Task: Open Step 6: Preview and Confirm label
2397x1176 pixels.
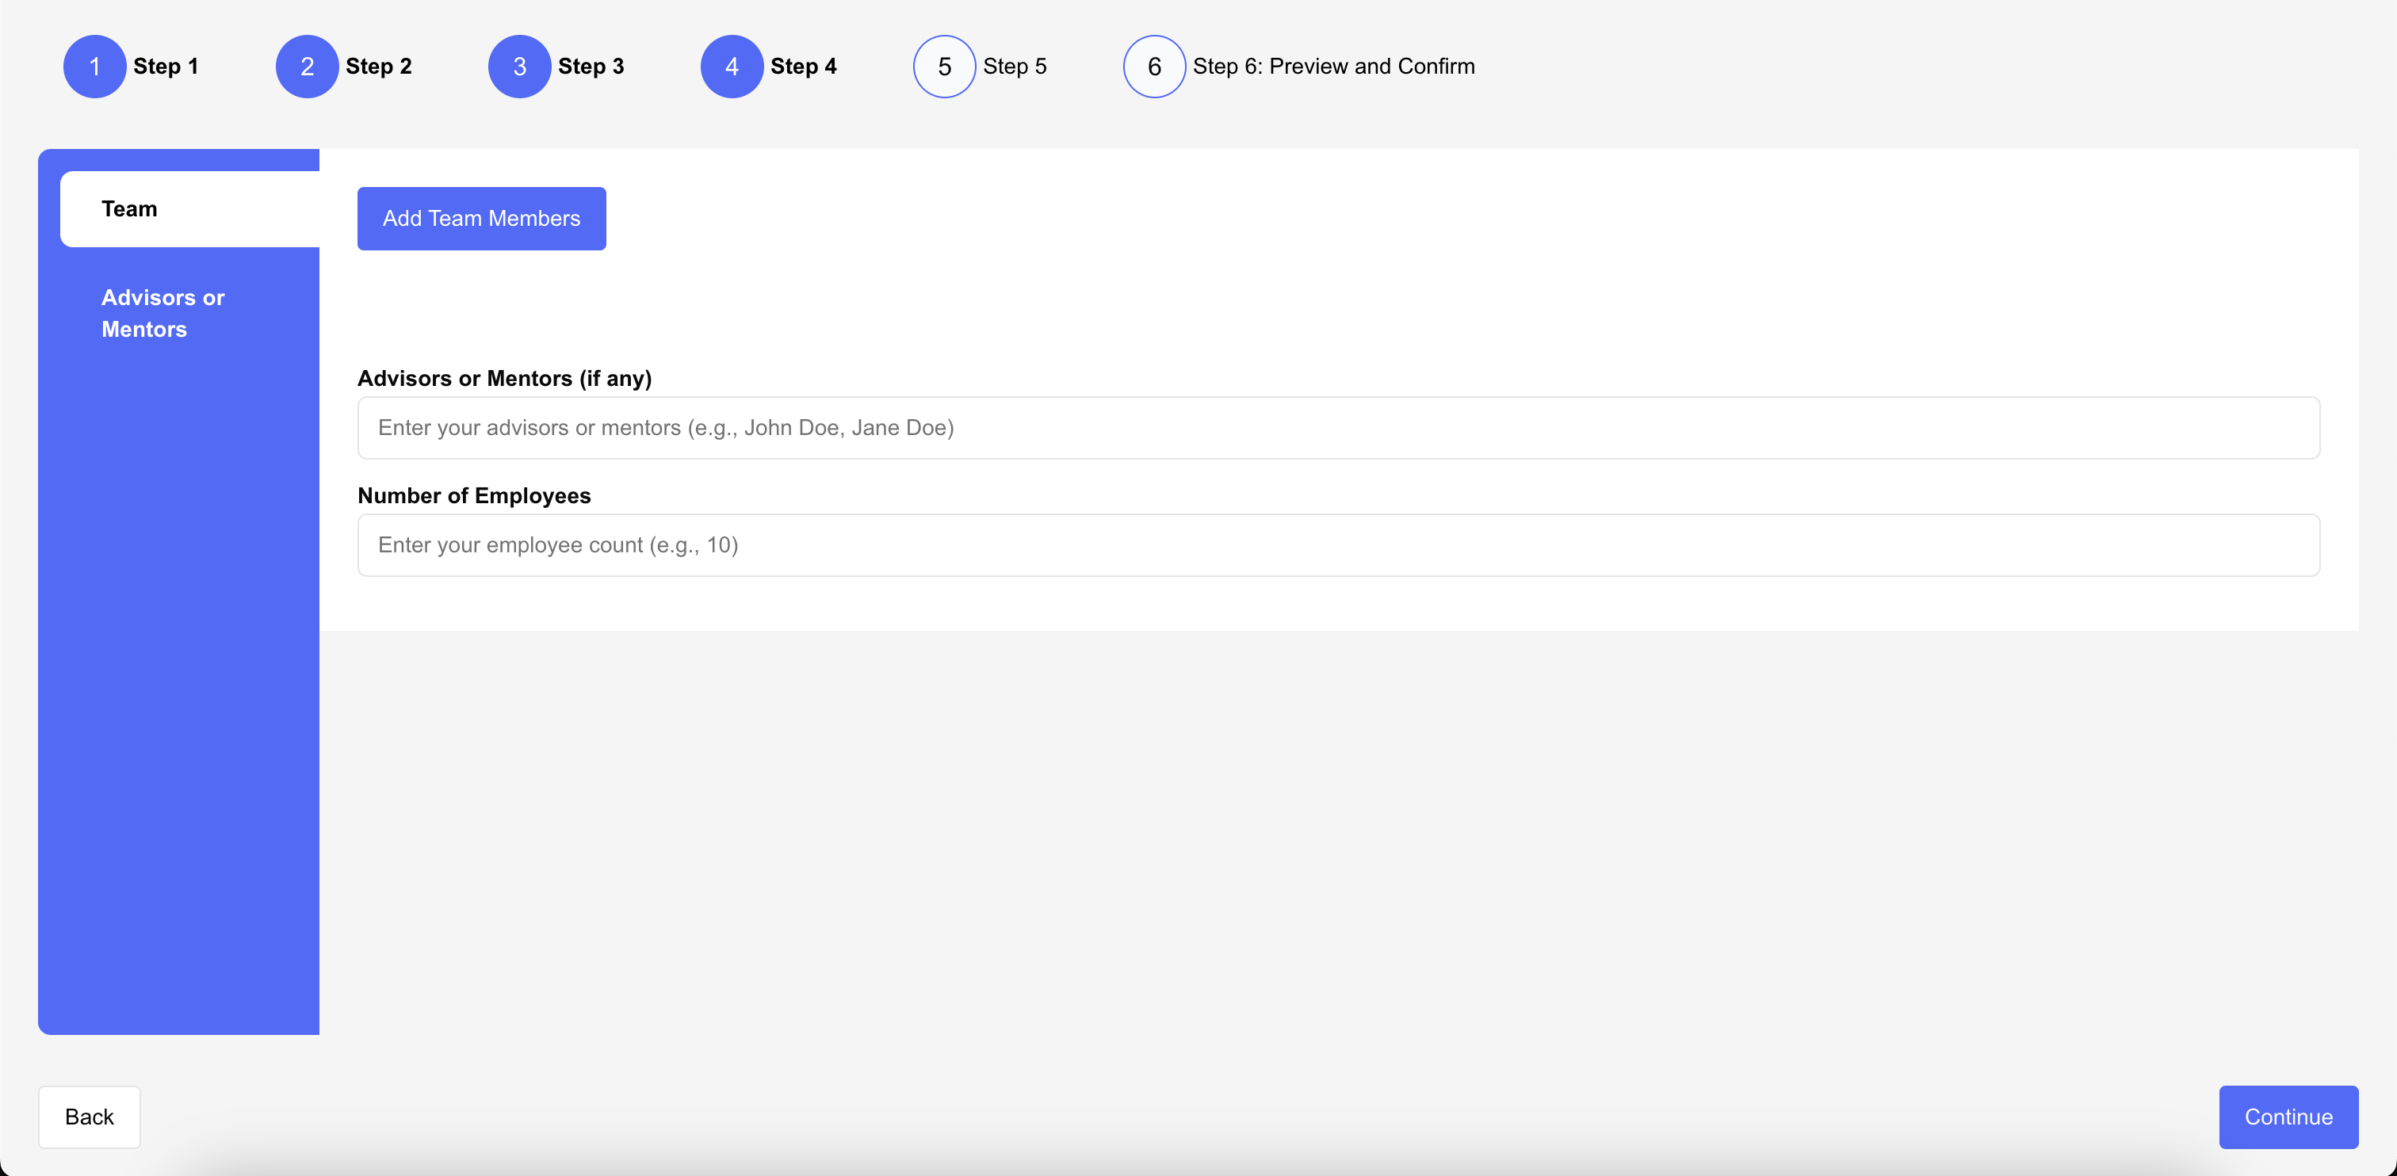Action: pos(1333,66)
